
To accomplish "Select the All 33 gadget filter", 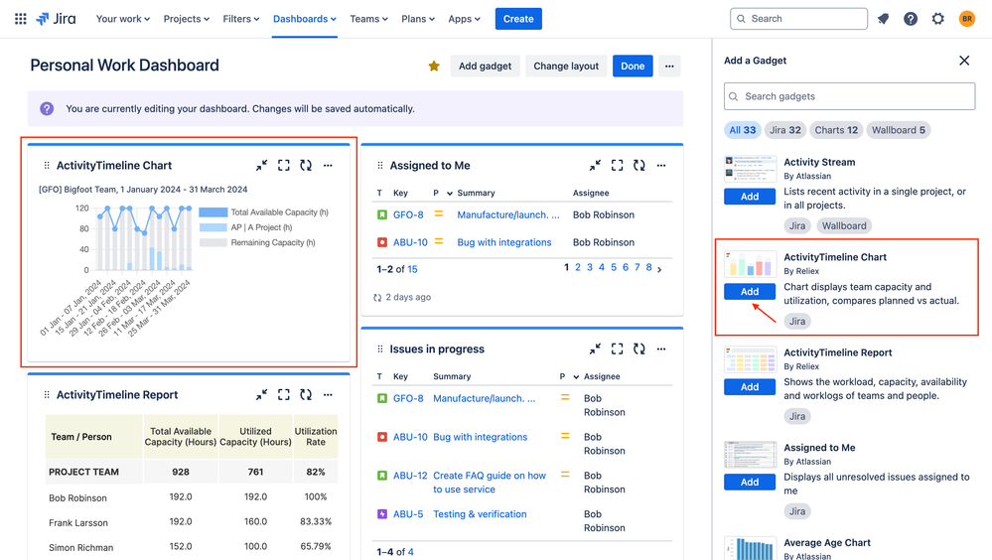I will 742,130.
